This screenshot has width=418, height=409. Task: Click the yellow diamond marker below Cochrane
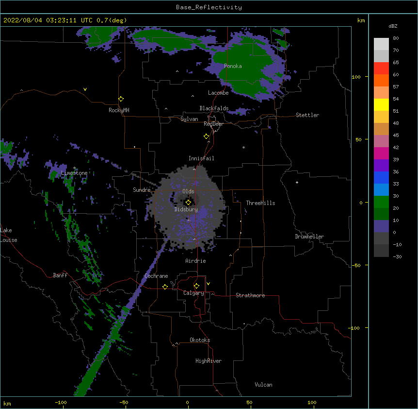pyautogui.click(x=165, y=287)
